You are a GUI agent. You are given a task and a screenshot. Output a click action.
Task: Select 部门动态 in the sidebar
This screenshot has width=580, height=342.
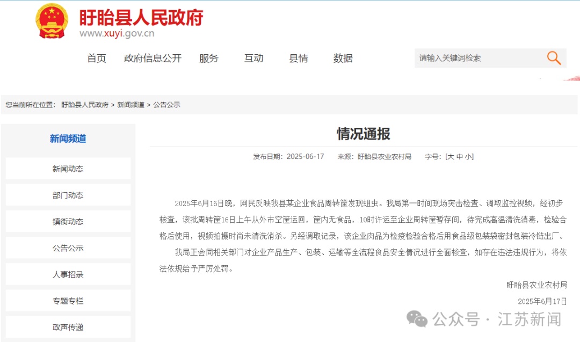[68, 194]
